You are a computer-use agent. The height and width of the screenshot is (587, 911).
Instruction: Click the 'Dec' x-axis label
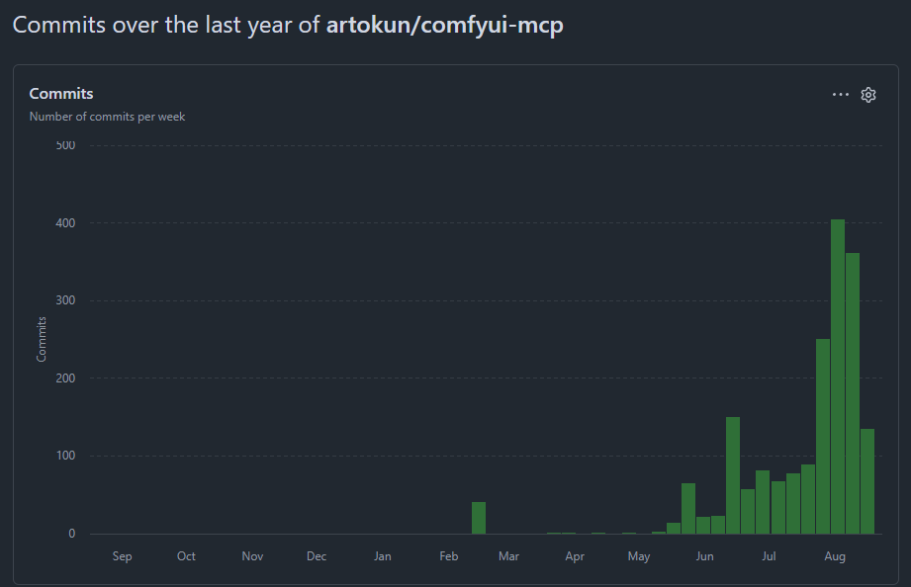click(x=317, y=556)
